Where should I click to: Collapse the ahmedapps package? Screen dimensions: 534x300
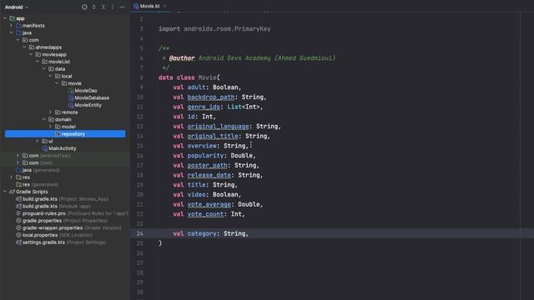[x=24, y=47]
